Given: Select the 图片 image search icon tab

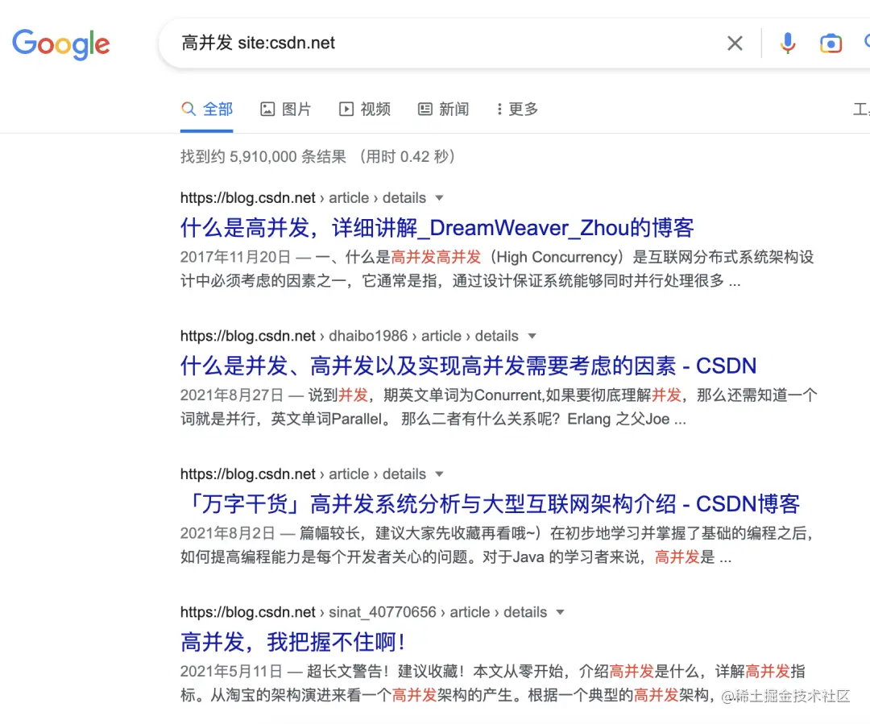Looking at the screenshot, I should tap(269, 108).
